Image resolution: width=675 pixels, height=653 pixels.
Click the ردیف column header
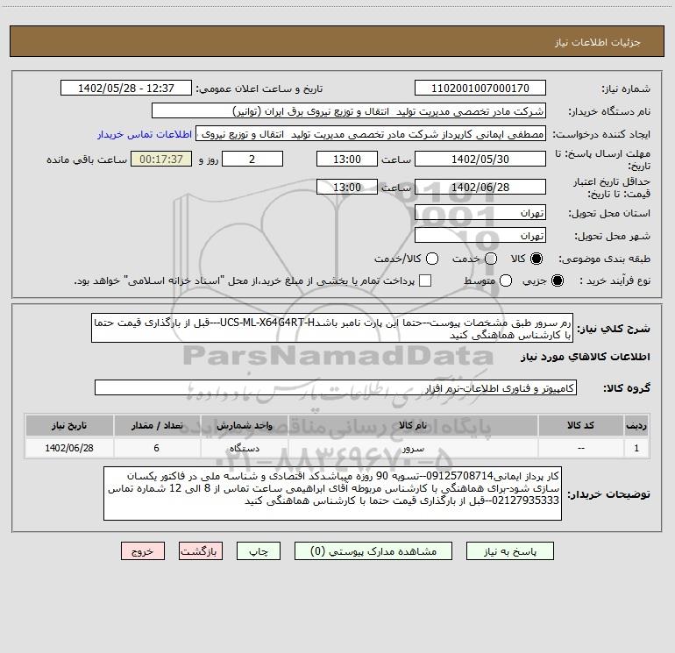636,425
